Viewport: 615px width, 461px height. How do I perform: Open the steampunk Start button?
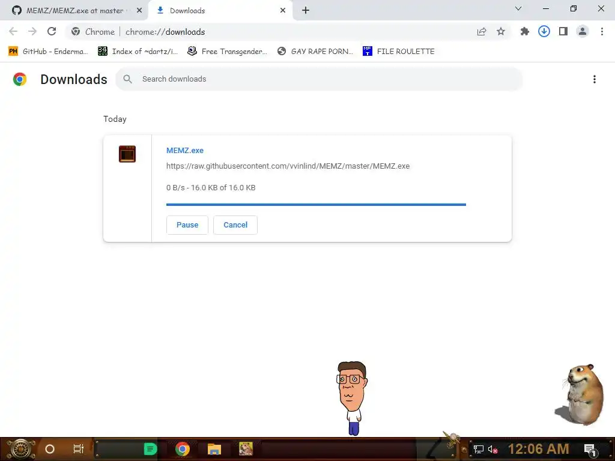coord(20,449)
